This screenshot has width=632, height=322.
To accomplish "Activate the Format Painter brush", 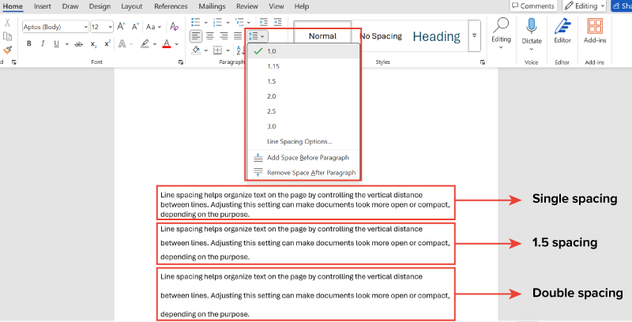I will [7, 50].
